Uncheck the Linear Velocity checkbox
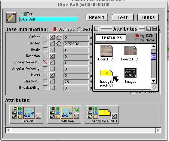 click(x=45, y=62)
